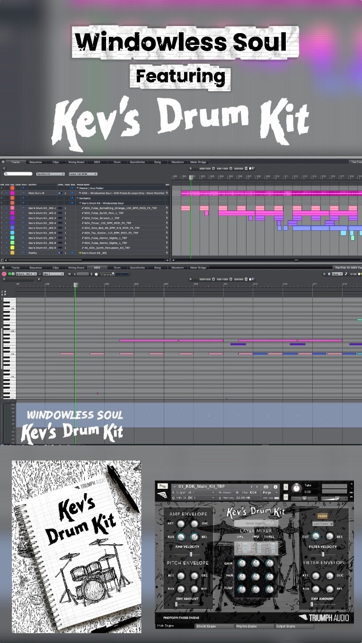Click the Filter Envelope DEC knob
The width and height of the screenshot is (362, 643).
tap(329, 575)
